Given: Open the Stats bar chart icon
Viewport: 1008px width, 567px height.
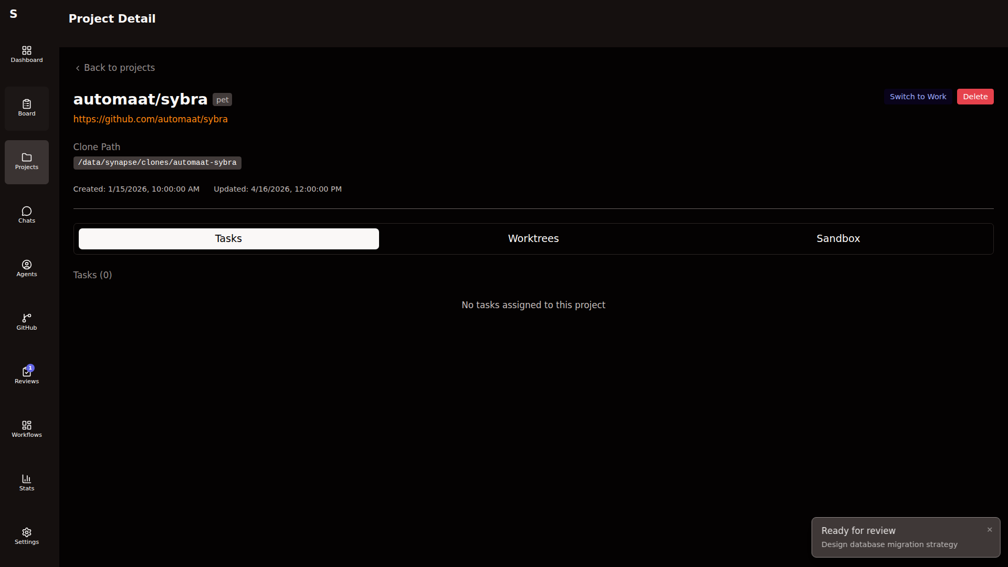Looking at the screenshot, I should point(27,482).
